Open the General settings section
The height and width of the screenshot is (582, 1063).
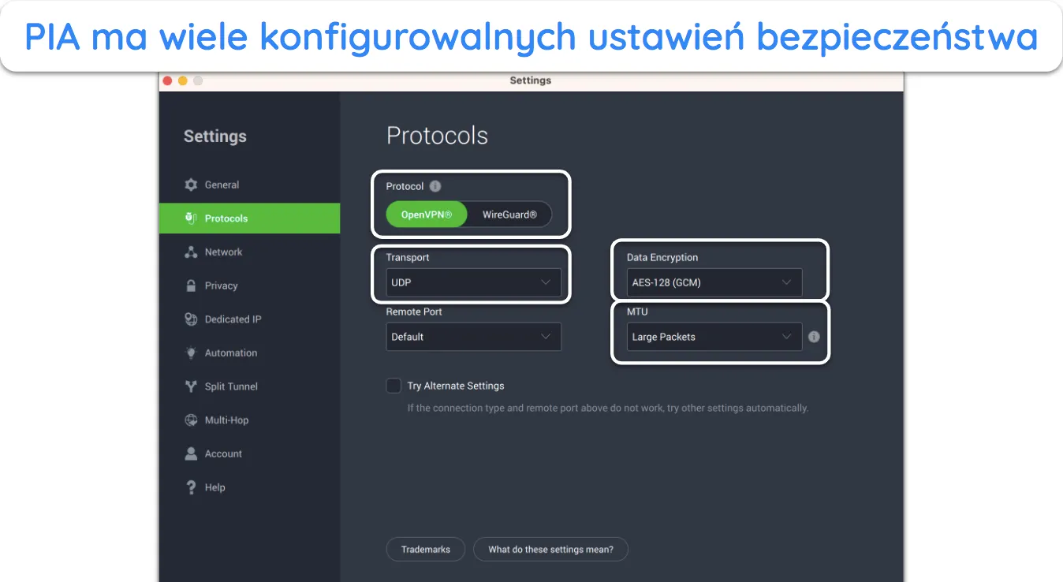(249, 185)
